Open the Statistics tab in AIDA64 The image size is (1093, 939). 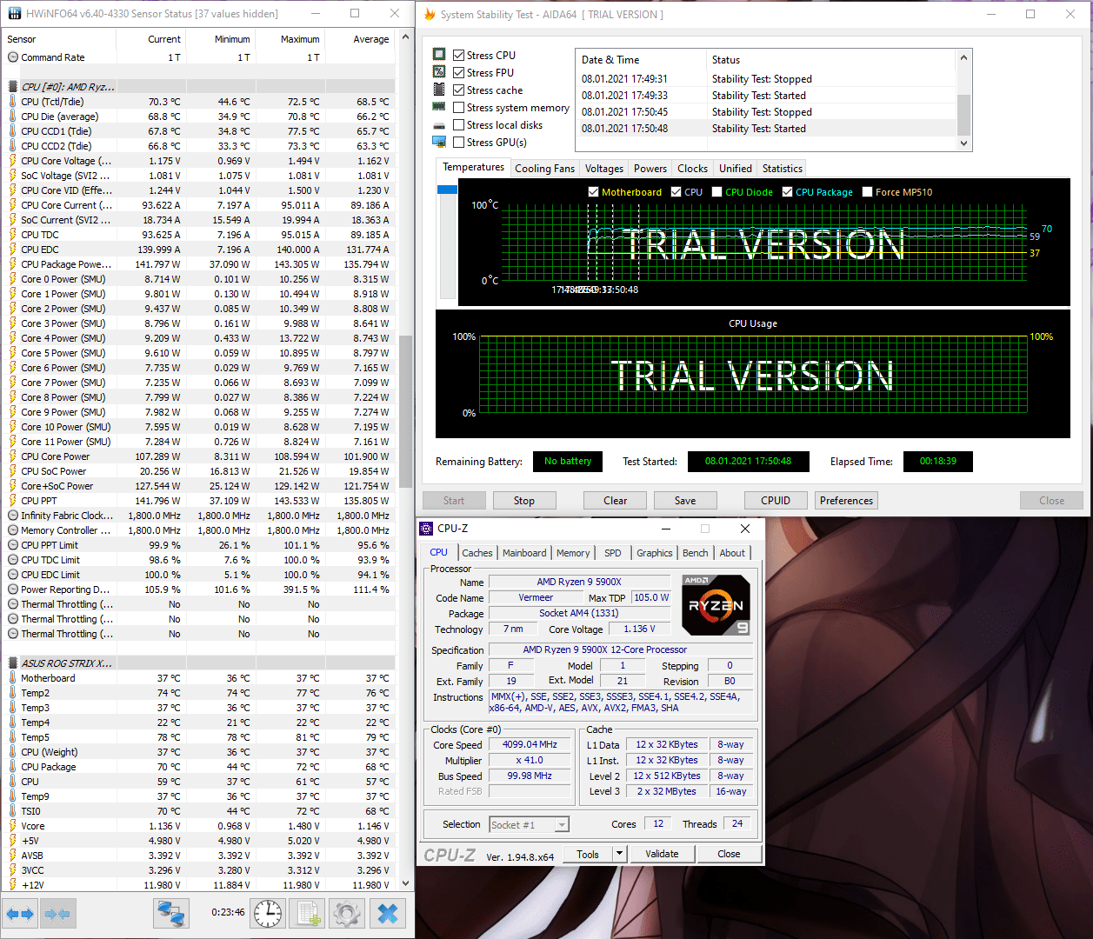point(782,169)
